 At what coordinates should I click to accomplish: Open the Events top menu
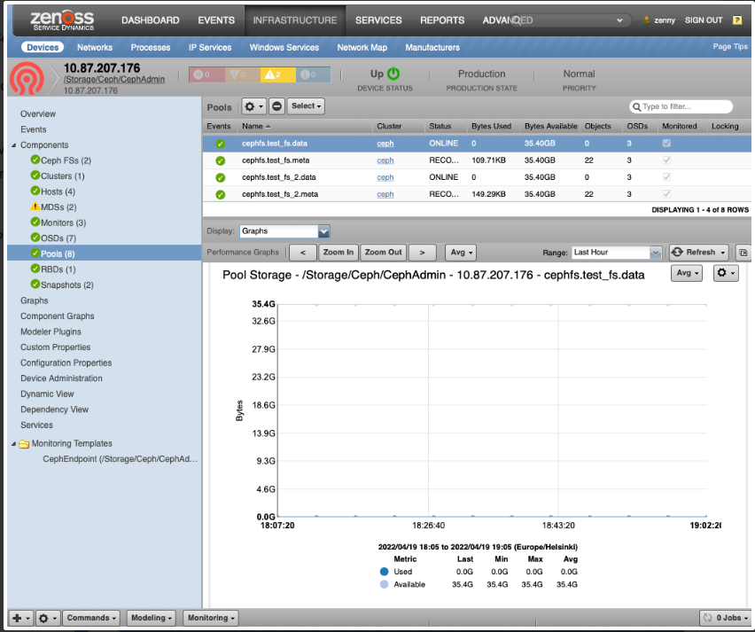[216, 20]
